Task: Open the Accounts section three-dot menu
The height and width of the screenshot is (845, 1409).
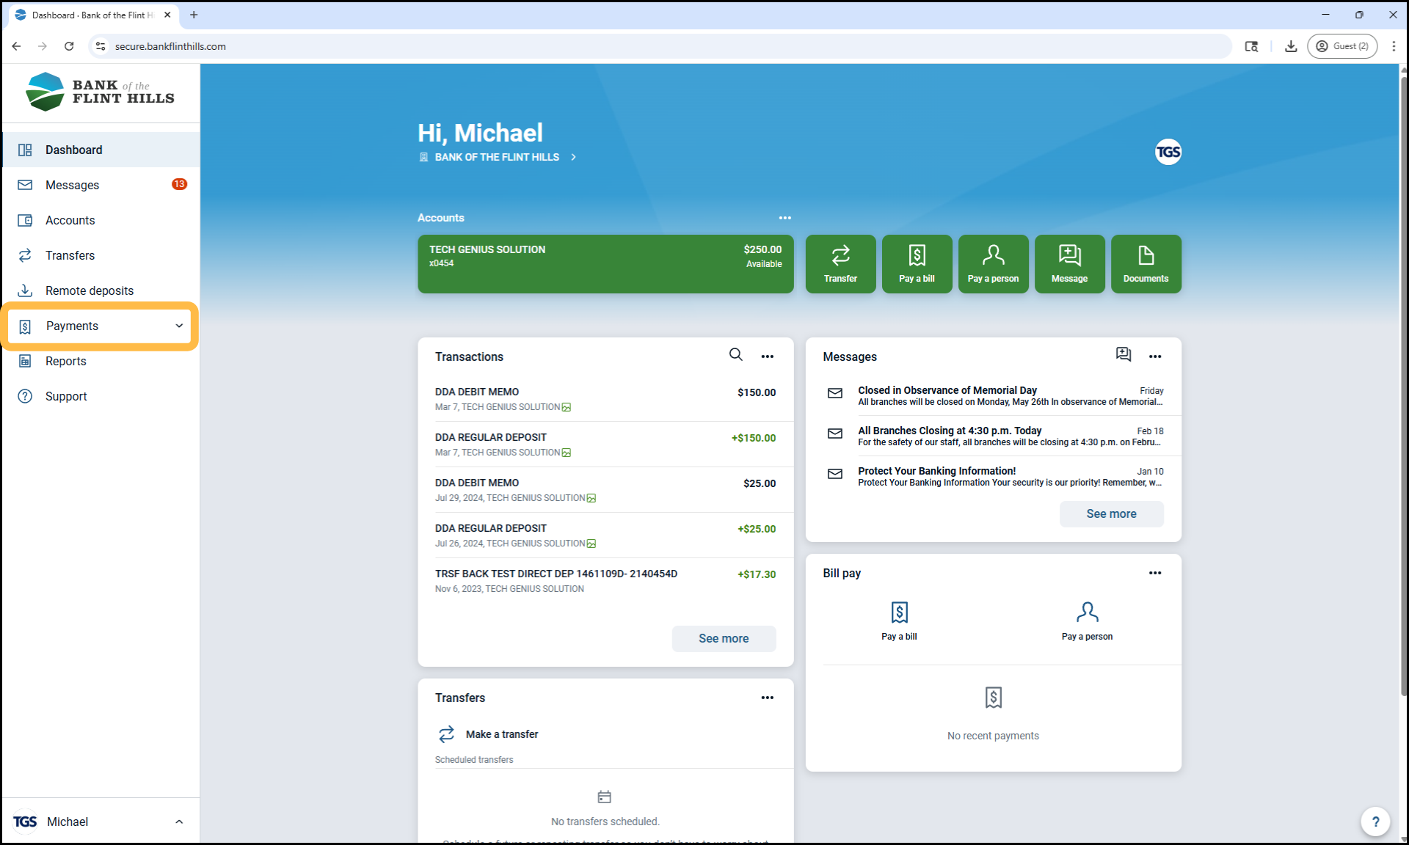Action: coord(784,218)
